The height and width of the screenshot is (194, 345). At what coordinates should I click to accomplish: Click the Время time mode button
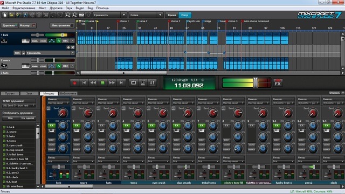pos(172,15)
